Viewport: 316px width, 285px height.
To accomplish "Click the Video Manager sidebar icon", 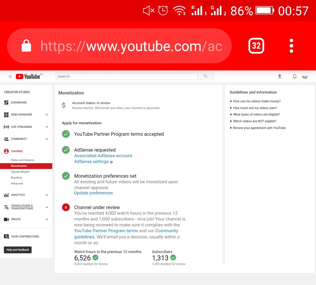I will tap(6, 115).
